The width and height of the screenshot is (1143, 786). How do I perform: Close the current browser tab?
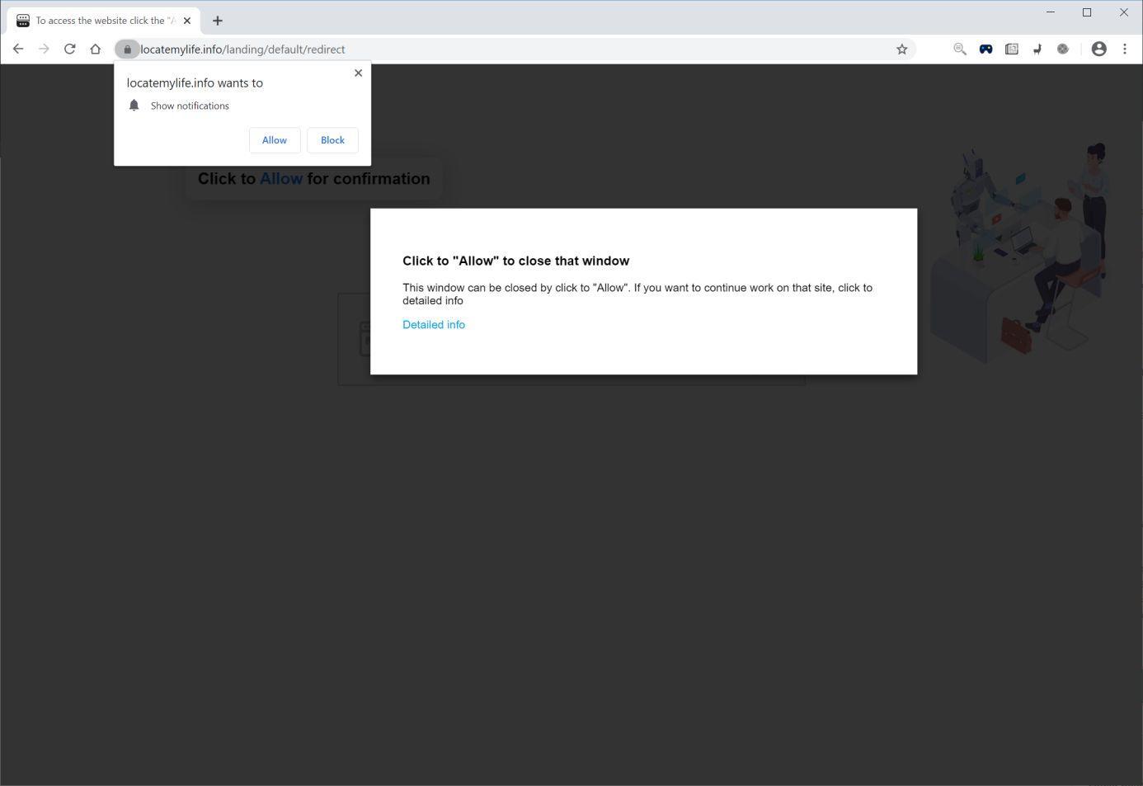pyautogui.click(x=187, y=21)
